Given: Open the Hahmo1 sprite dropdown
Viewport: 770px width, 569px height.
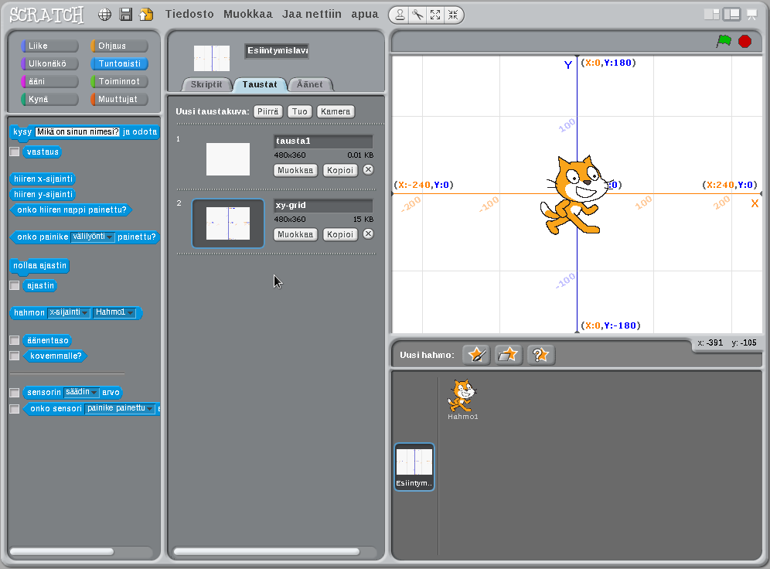Looking at the screenshot, I should (x=114, y=312).
